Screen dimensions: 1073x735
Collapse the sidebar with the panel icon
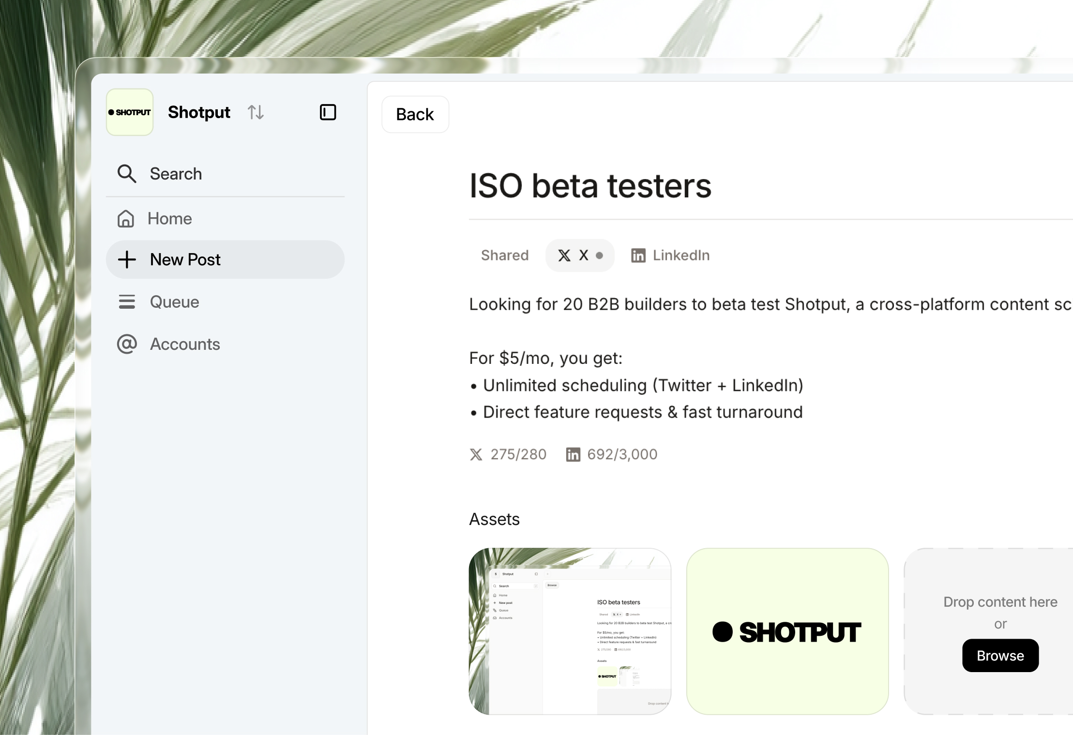[328, 112]
